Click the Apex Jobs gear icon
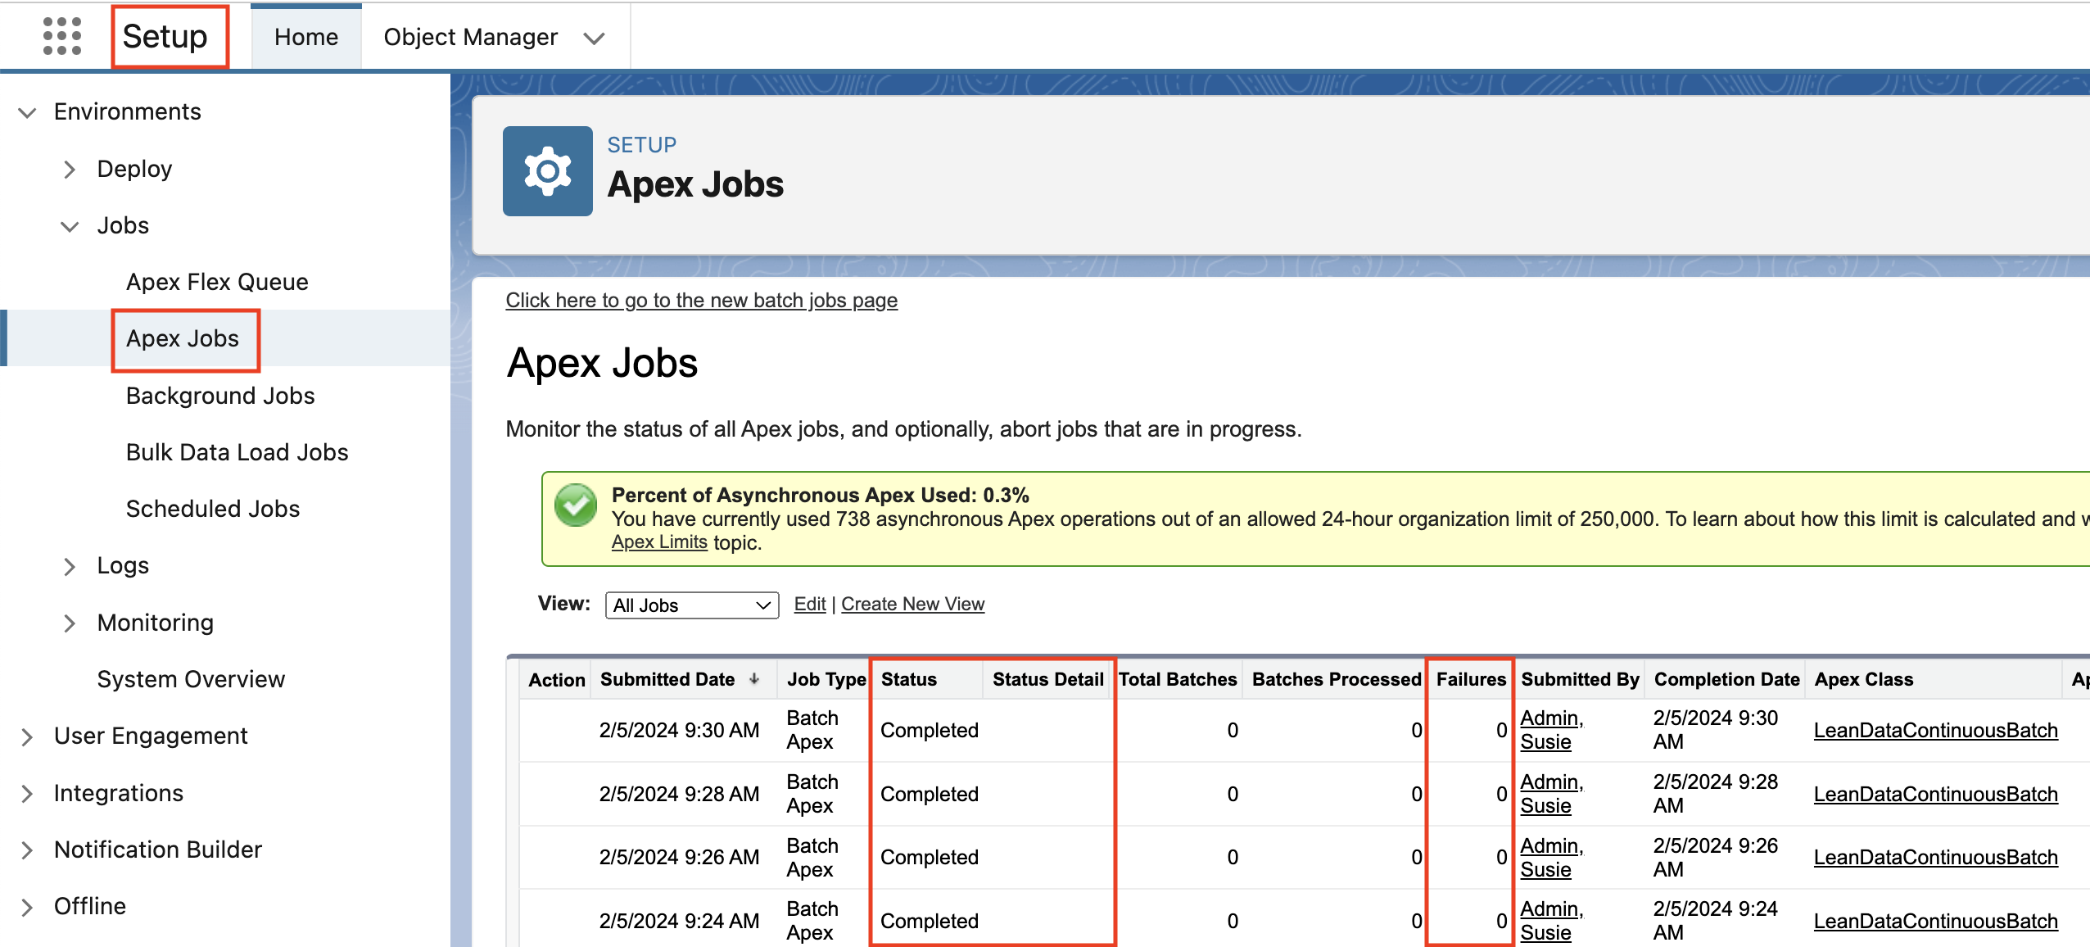 point(547,171)
